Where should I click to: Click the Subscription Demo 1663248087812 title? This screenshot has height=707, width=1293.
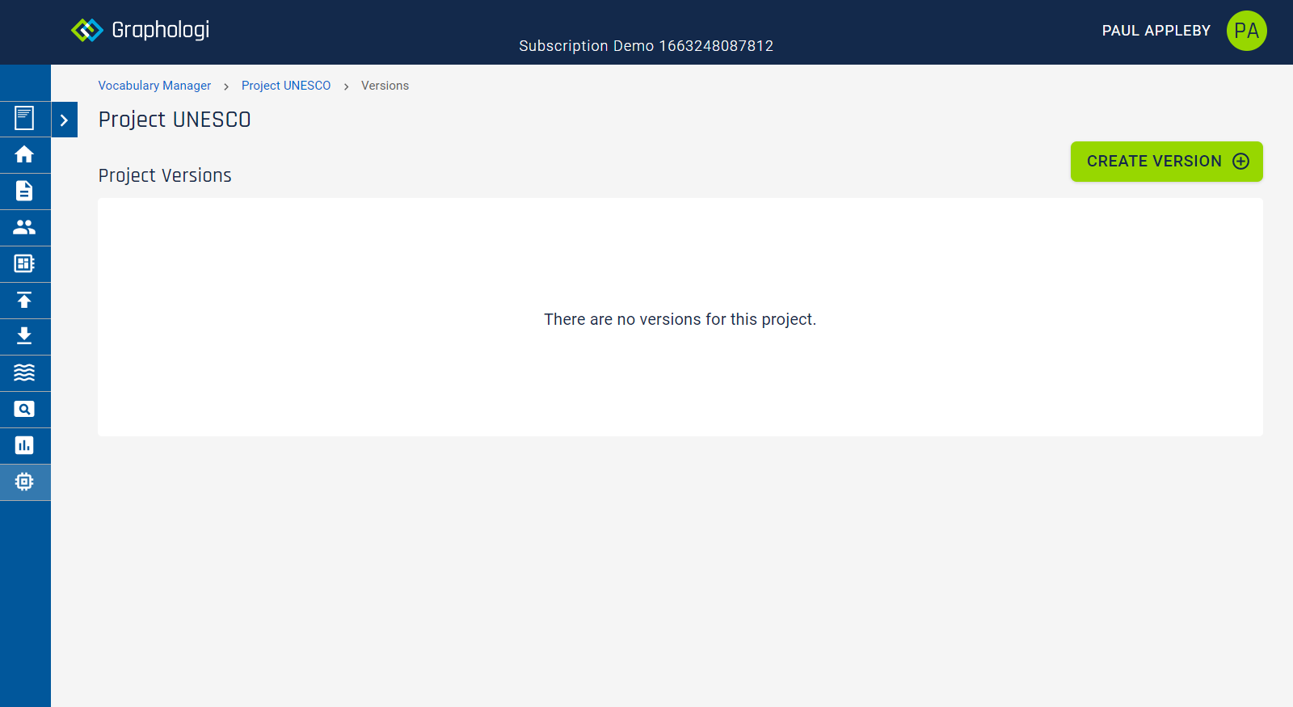point(646,46)
